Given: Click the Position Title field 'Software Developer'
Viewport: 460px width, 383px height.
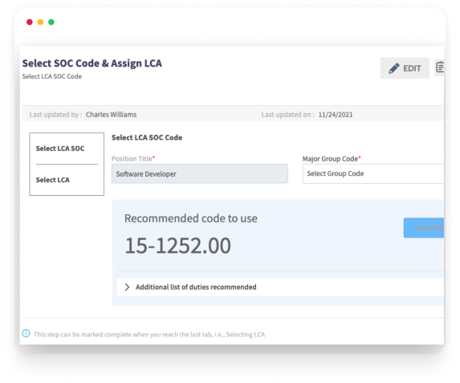Looking at the screenshot, I should pos(199,173).
